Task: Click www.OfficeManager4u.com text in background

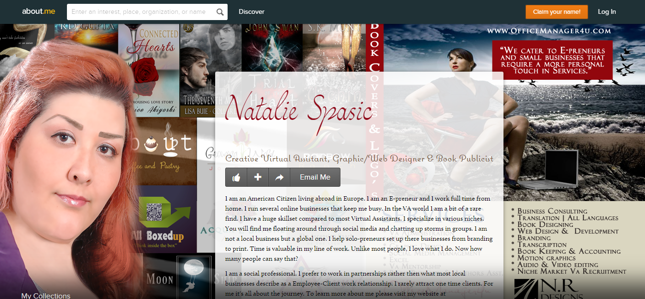Action: (x=549, y=31)
